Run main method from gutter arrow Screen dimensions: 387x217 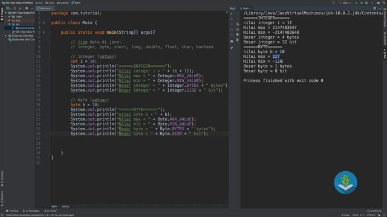[x=44, y=32]
